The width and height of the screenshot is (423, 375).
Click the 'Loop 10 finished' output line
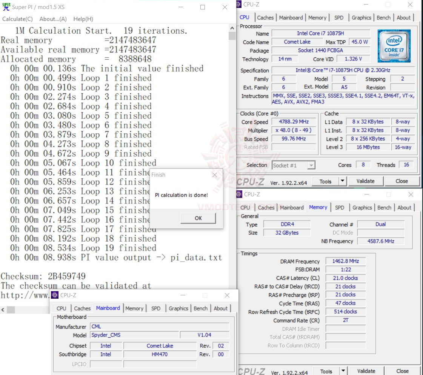(83, 163)
